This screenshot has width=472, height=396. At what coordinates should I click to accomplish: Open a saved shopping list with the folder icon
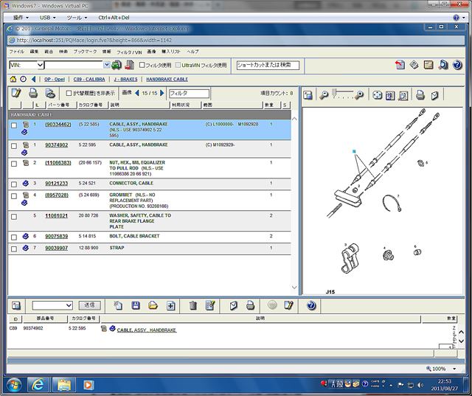153,305
